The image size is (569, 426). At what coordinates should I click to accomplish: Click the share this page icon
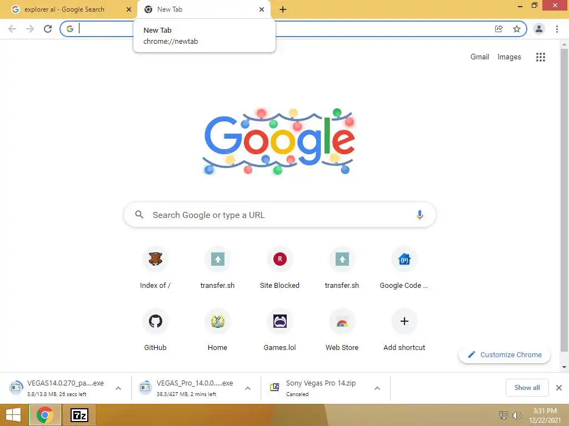[x=499, y=29]
